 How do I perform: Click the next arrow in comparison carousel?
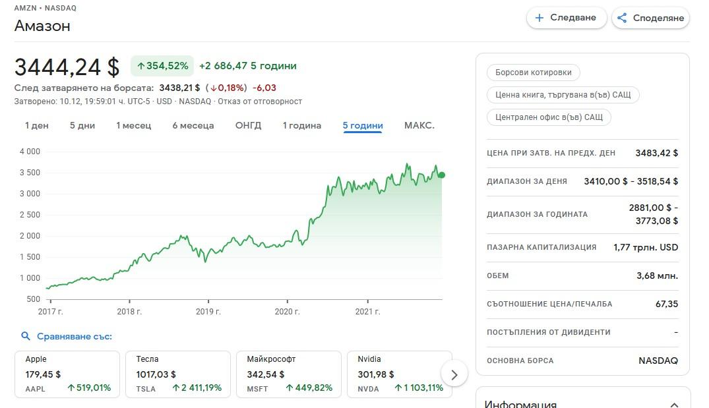click(x=454, y=374)
